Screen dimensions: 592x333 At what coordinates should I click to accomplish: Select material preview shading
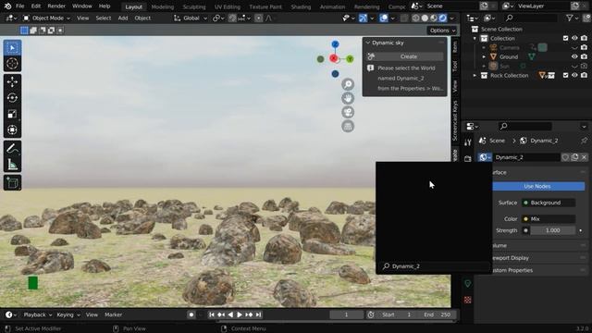[x=434, y=18]
